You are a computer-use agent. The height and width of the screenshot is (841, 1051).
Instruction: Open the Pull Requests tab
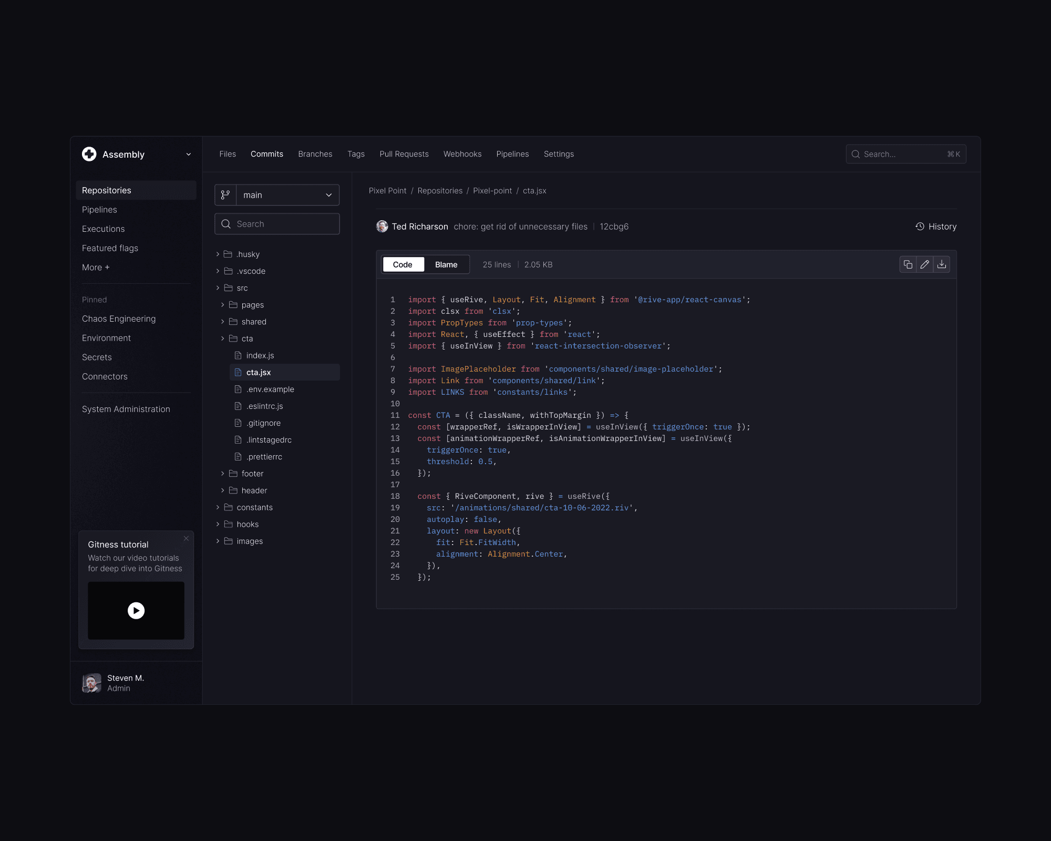[404, 154]
